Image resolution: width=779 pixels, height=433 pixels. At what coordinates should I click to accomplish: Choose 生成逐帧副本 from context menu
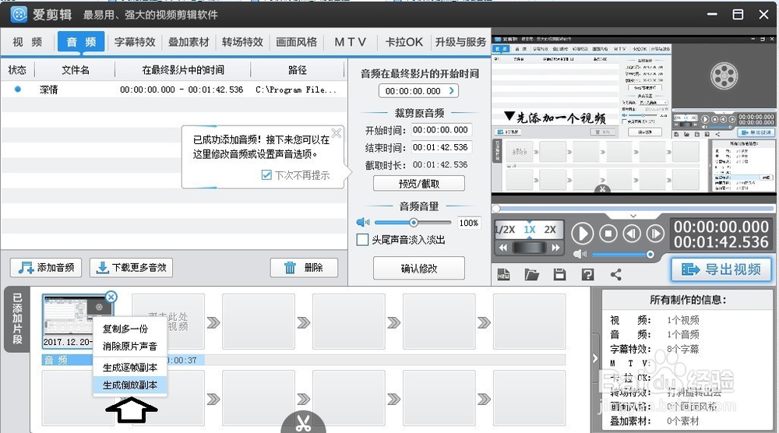129,368
